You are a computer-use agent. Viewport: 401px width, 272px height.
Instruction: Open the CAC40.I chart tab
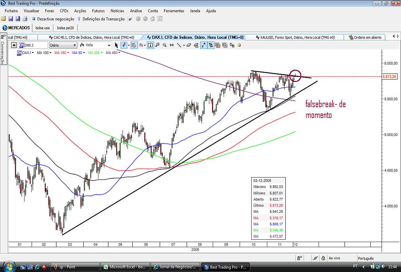[x=92, y=37]
